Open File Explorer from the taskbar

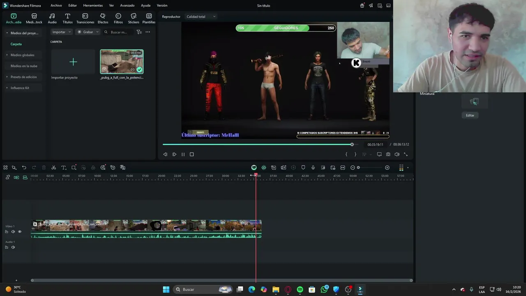tap(276, 289)
